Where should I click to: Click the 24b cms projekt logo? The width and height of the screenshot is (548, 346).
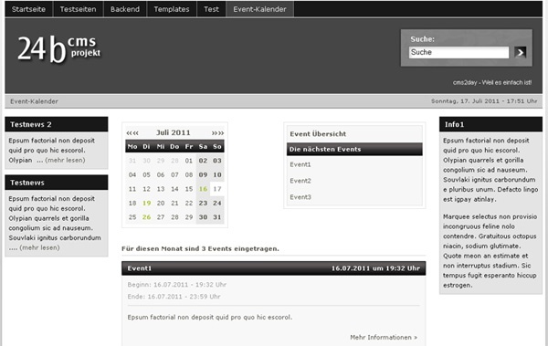(58, 49)
